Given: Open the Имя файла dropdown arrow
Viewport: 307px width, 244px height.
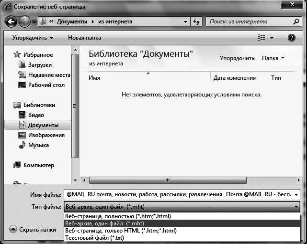Looking at the screenshot, I should (296, 195).
